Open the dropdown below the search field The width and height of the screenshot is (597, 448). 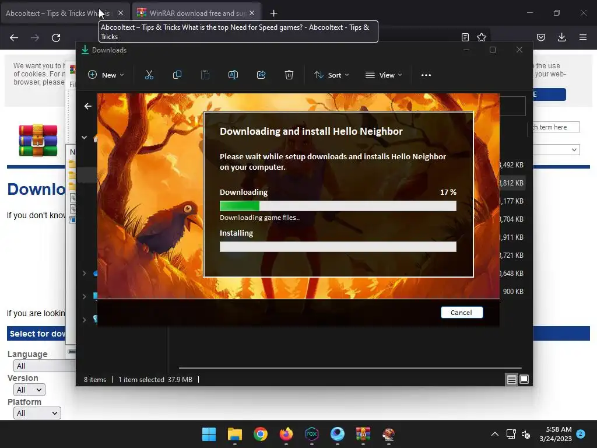coord(556,150)
